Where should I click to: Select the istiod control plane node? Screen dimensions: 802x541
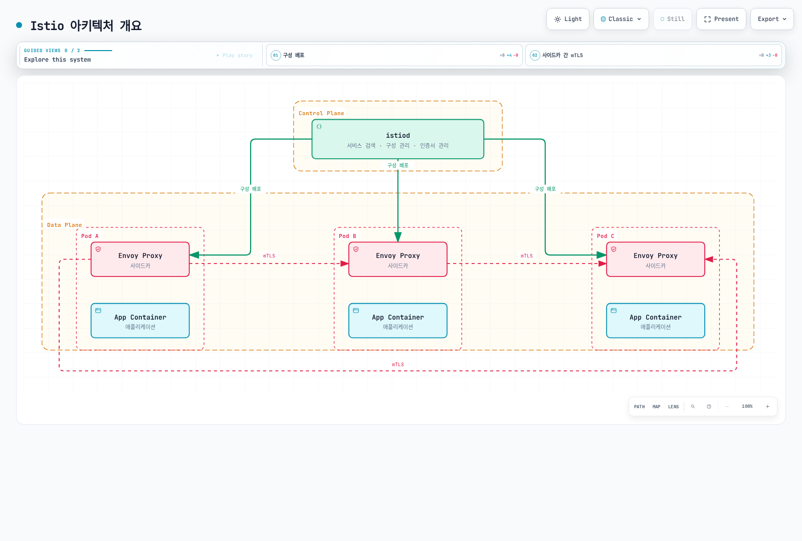point(398,139)
